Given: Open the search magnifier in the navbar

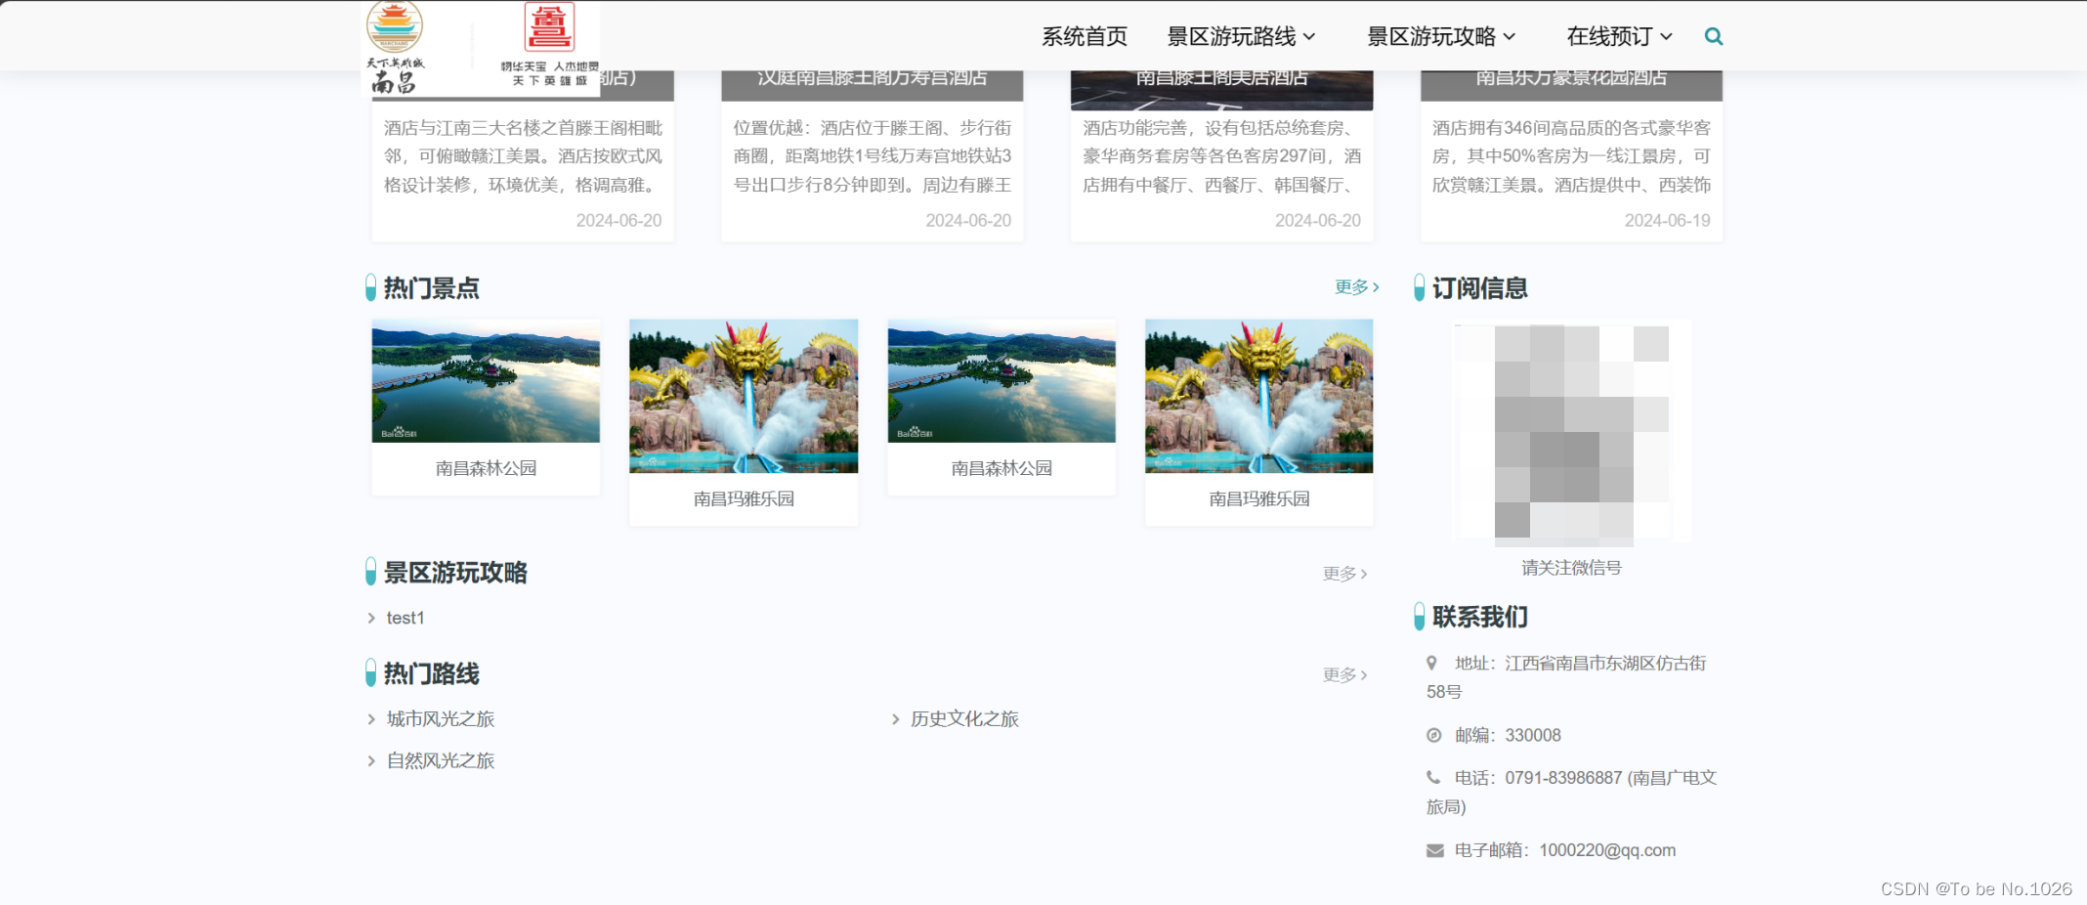Looking at the screenshot, I should [x=1713, y=36].
